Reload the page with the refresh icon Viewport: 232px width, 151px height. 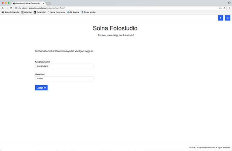[x=11, y=8]
